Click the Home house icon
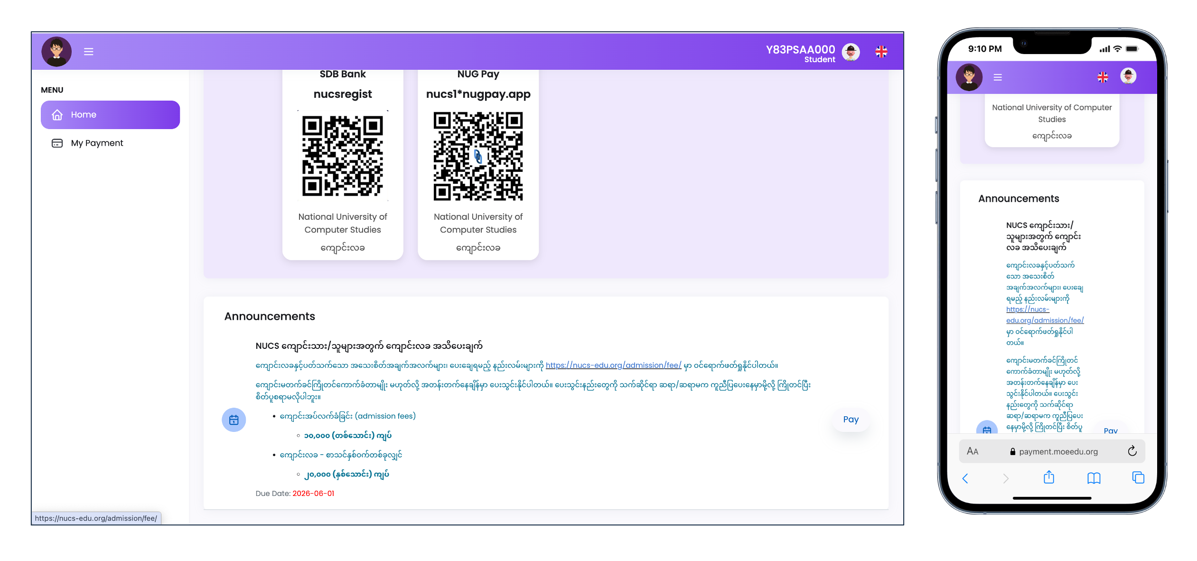The width and height of the screenshot is (1197, 561). click(x=57, y=114)
